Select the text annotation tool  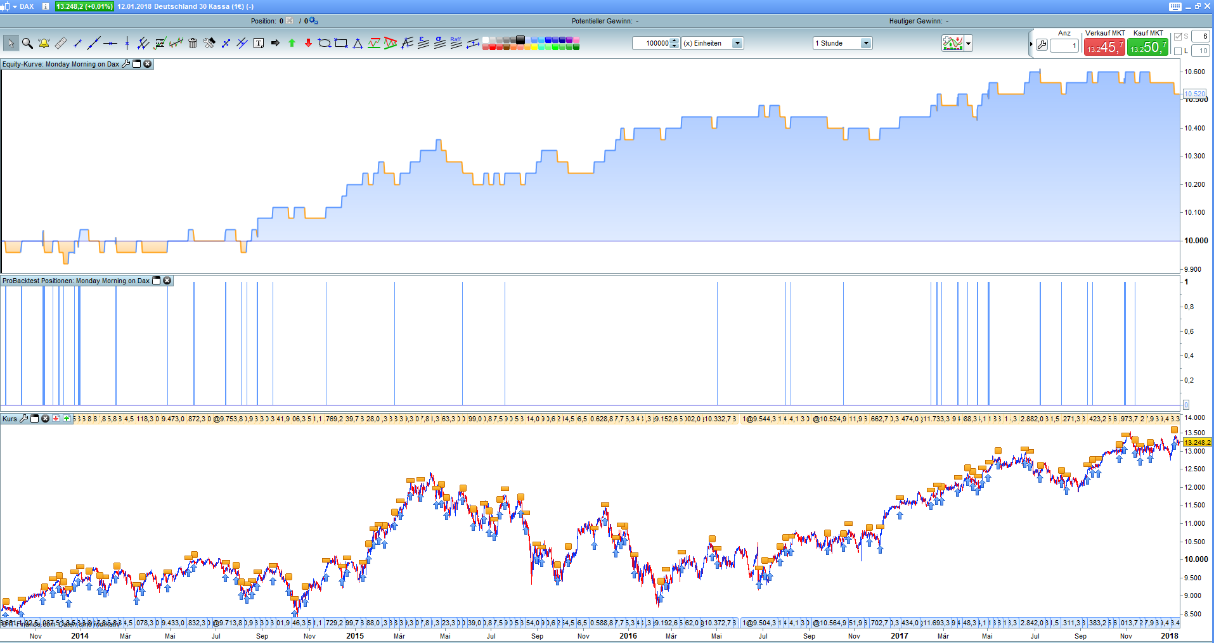click(259, 43)
